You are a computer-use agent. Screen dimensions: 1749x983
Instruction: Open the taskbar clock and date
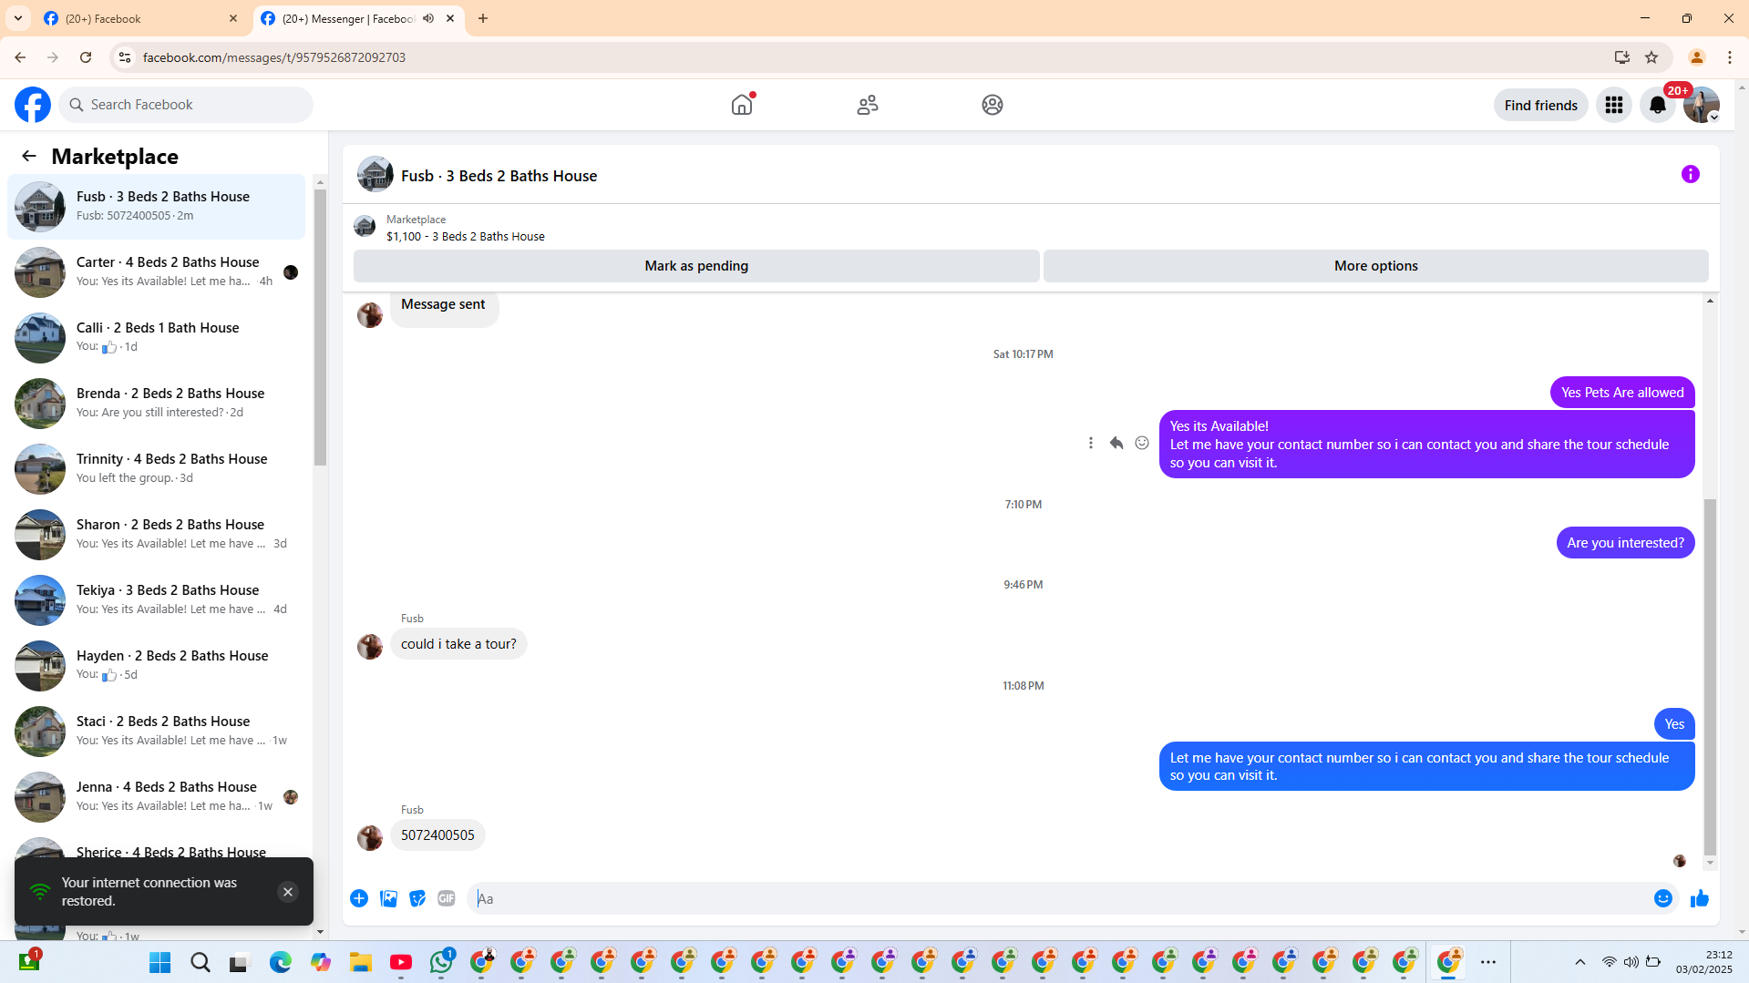click(x=1704, y=962)
